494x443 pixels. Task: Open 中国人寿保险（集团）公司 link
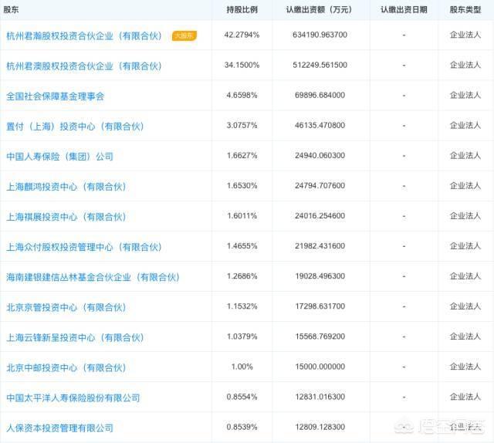pyautogui.click(x=60, y=157)
